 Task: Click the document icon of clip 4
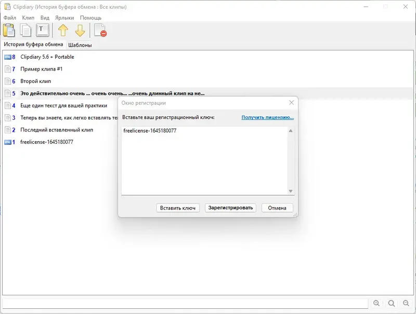click(x=8, y=106)
